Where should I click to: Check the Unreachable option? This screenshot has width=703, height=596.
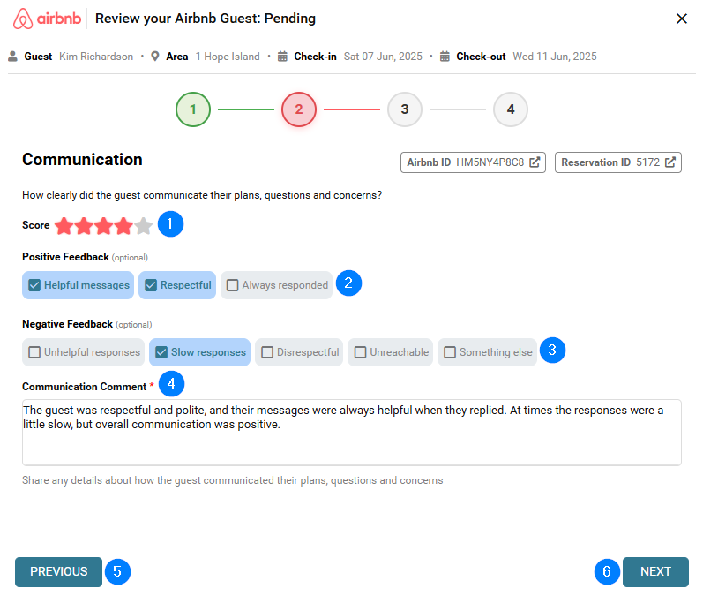tap(360, 352)
